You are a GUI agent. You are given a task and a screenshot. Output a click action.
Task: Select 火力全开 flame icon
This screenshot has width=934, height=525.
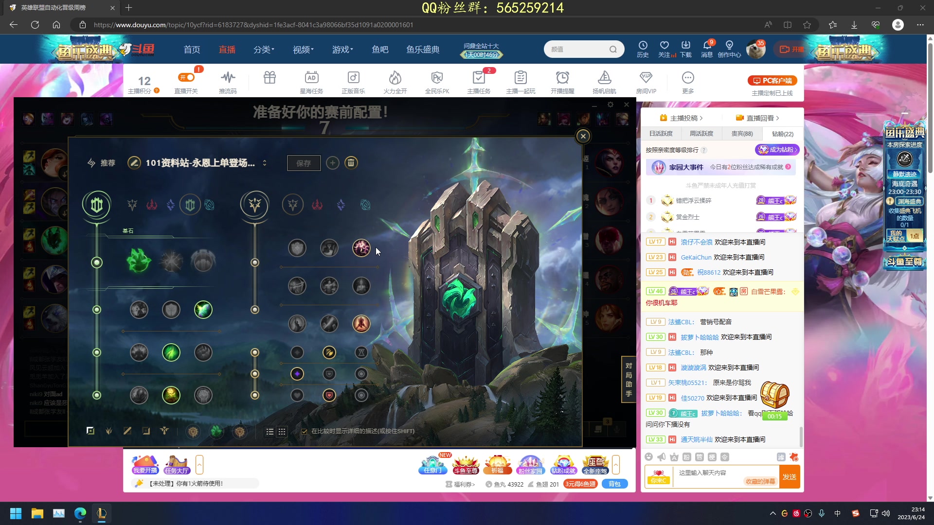point(395,81)
